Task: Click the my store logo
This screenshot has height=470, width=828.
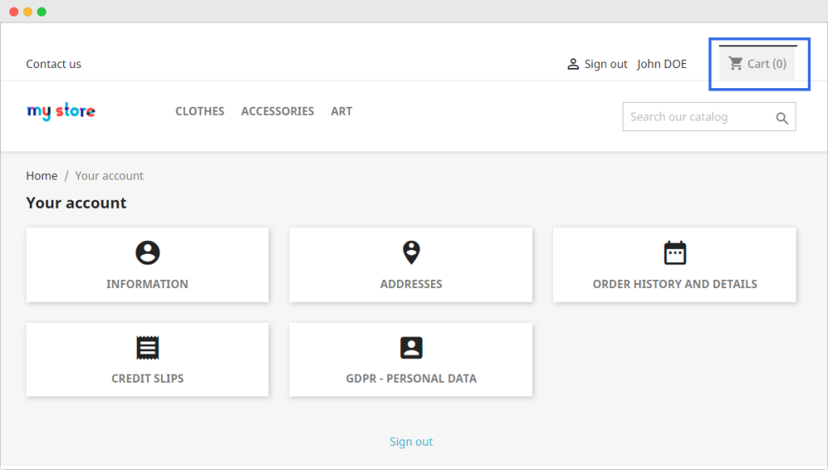Action: pyautogui.click(x=61, y=112)
